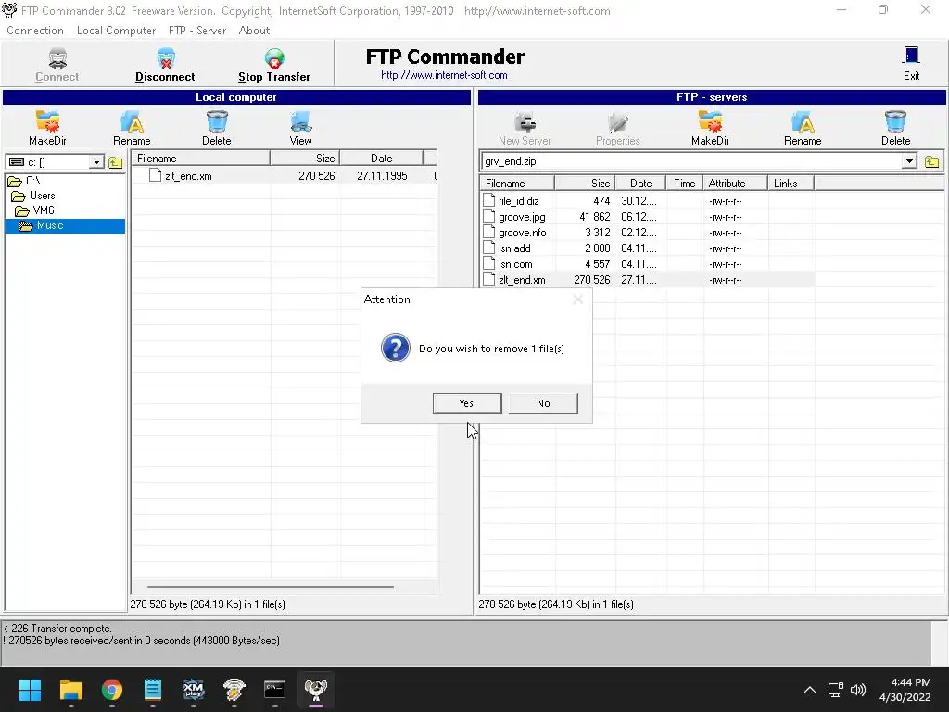Viewport: 949px width, 712px height.
Task: Click the Links column header
Action: 791,184
